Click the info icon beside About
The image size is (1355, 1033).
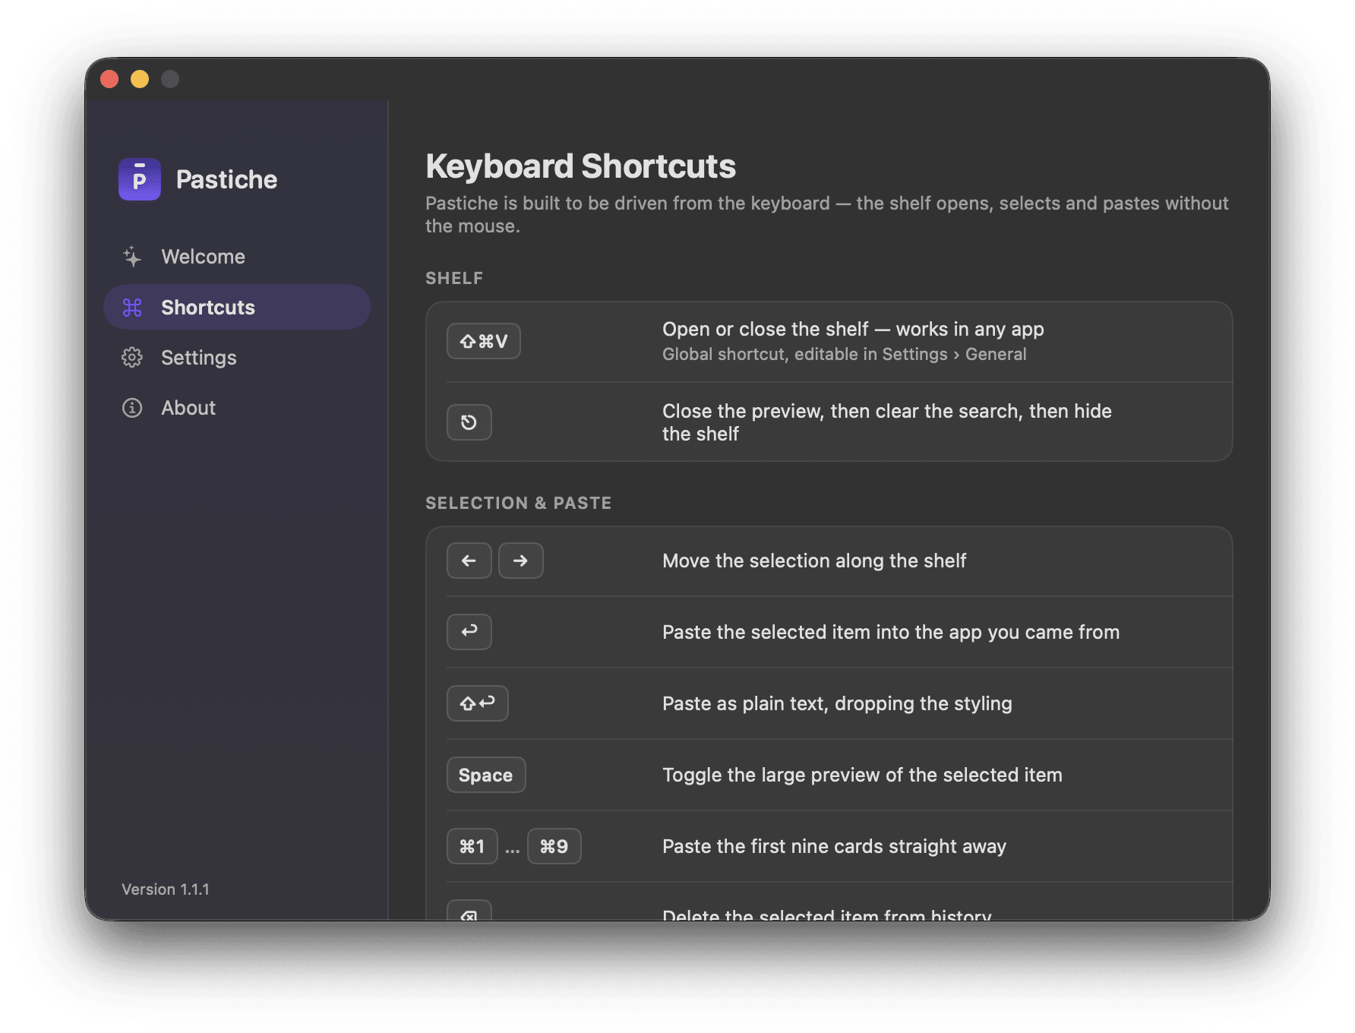click(x=132, y=408)
